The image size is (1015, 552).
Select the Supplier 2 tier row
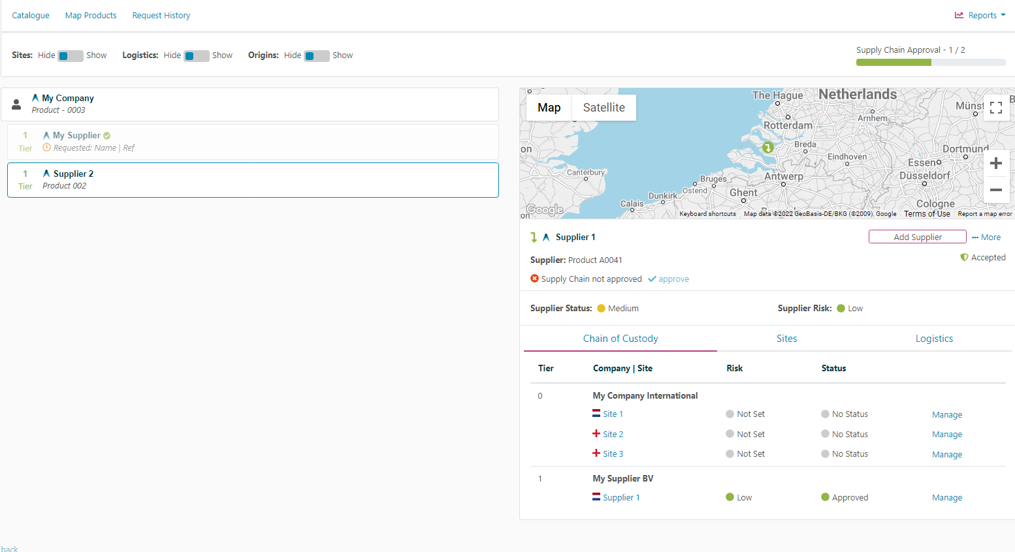253,180
